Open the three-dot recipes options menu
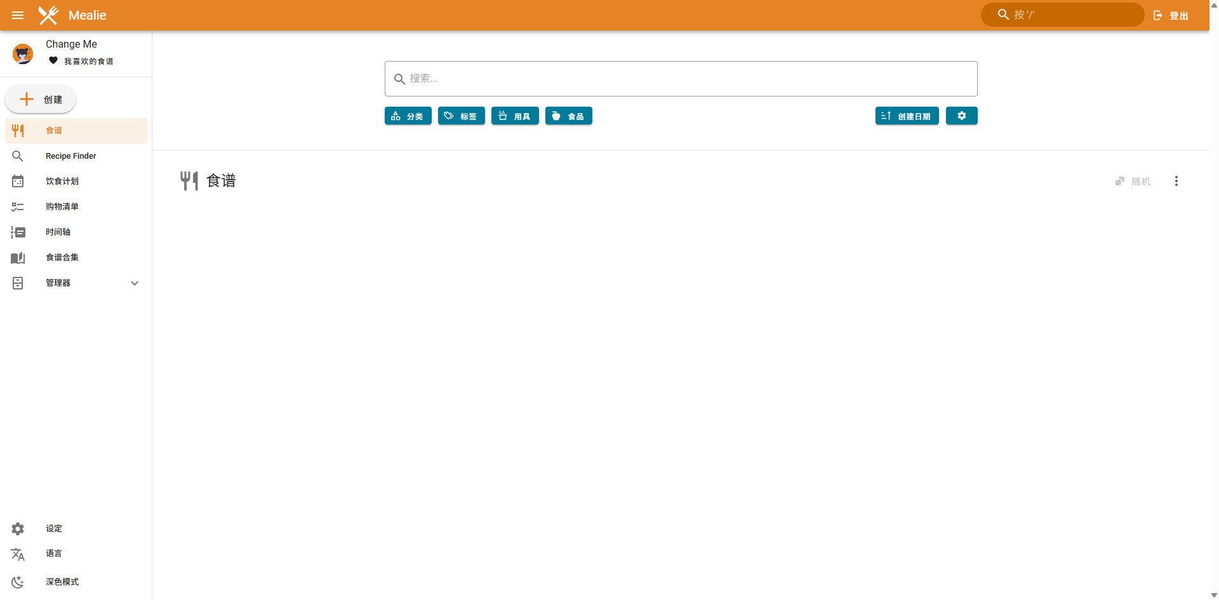This screenshot has width=1219, height=600. (x=1176, y=181)
